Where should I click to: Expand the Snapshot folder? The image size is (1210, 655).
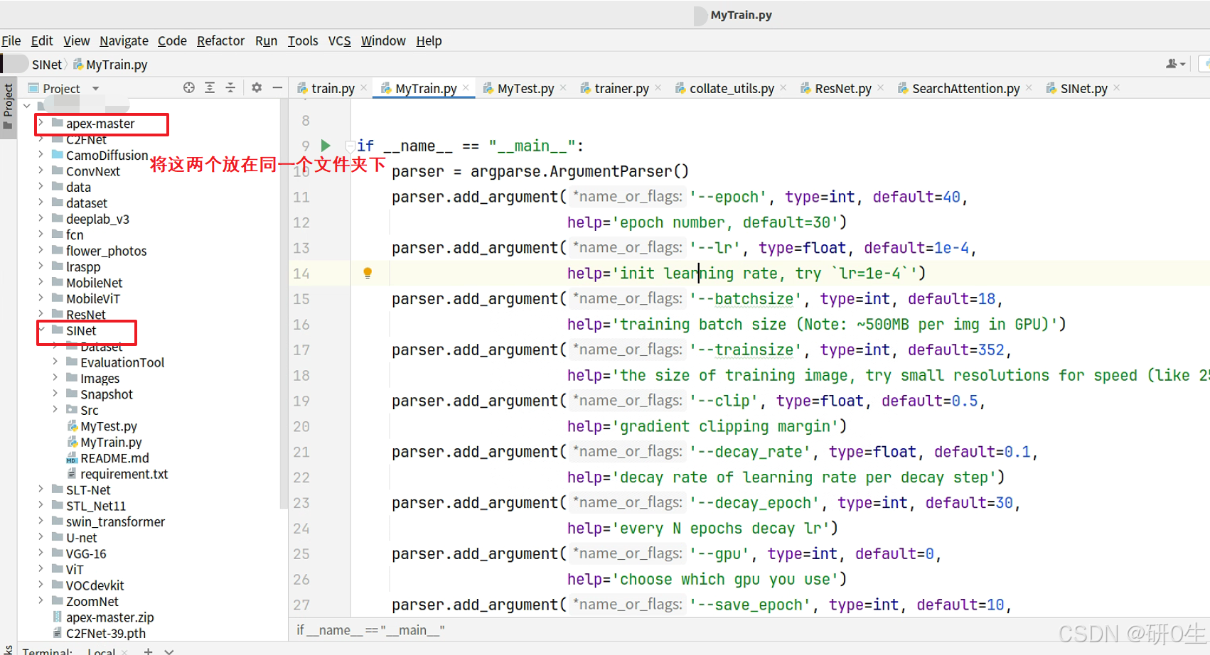point(55,394)
